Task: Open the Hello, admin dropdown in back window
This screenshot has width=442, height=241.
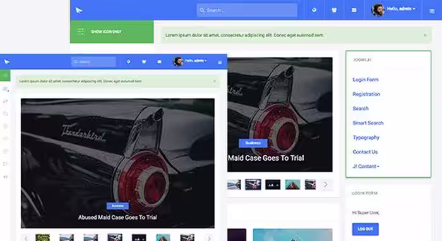Action: click(401, 9)
